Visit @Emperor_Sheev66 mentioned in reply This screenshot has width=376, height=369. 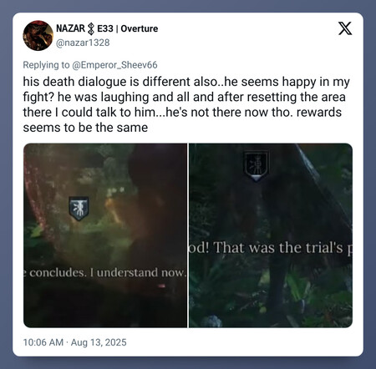click(x=114, y=65)
